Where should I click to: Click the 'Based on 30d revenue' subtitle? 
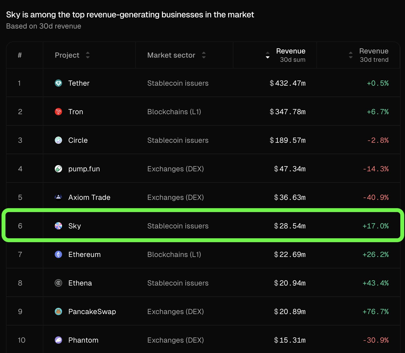point(44,26)
